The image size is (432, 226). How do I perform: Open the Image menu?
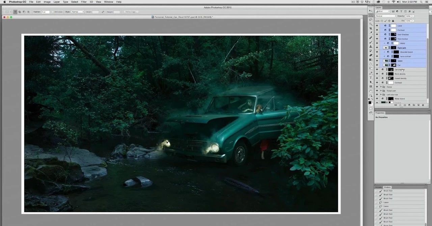click(x=47, y=2)
